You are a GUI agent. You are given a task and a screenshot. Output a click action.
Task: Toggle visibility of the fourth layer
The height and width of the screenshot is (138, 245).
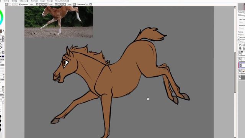coord(240,71)
